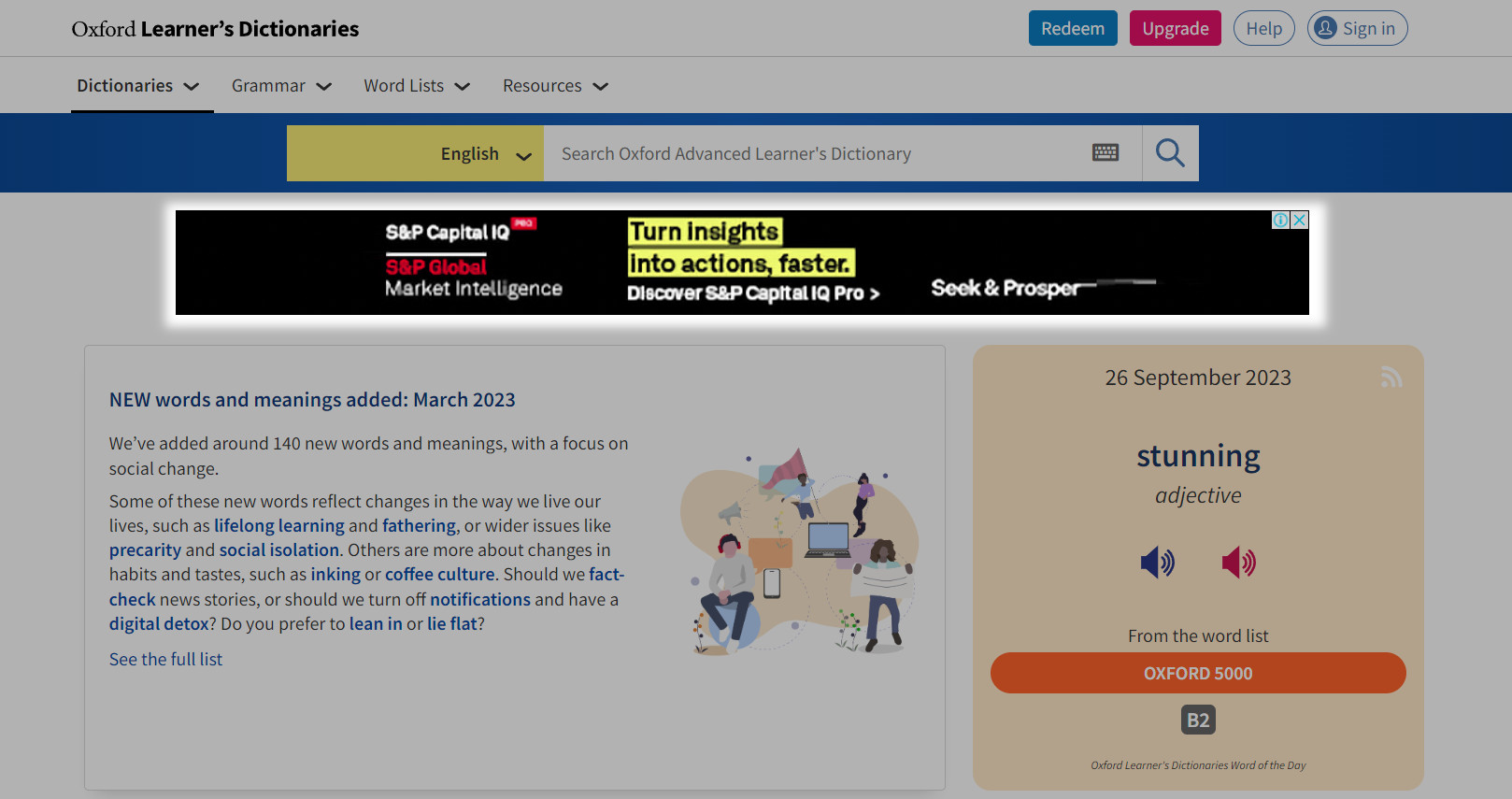Click 'Discover S&P Capital IQ Pro' ad text
This screenshot has width=1512, height=799.
[x=753, y=293]
